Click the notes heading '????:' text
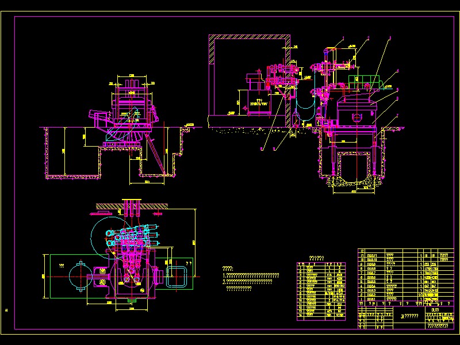460x345 pixels. 228,269
